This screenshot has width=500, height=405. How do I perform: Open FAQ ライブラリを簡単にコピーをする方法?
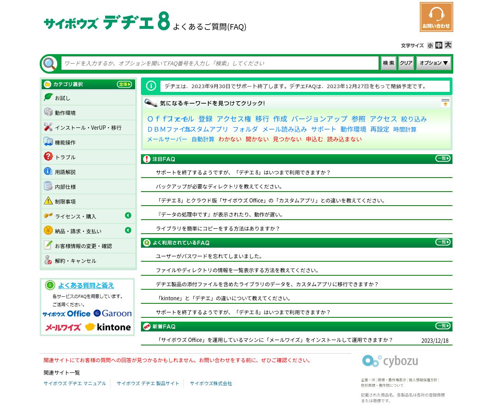pyautogui.click(x=218, y=229)
